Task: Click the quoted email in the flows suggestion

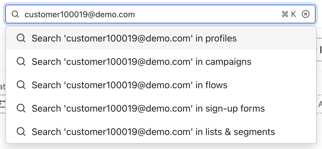Action: tap(128, 85)
